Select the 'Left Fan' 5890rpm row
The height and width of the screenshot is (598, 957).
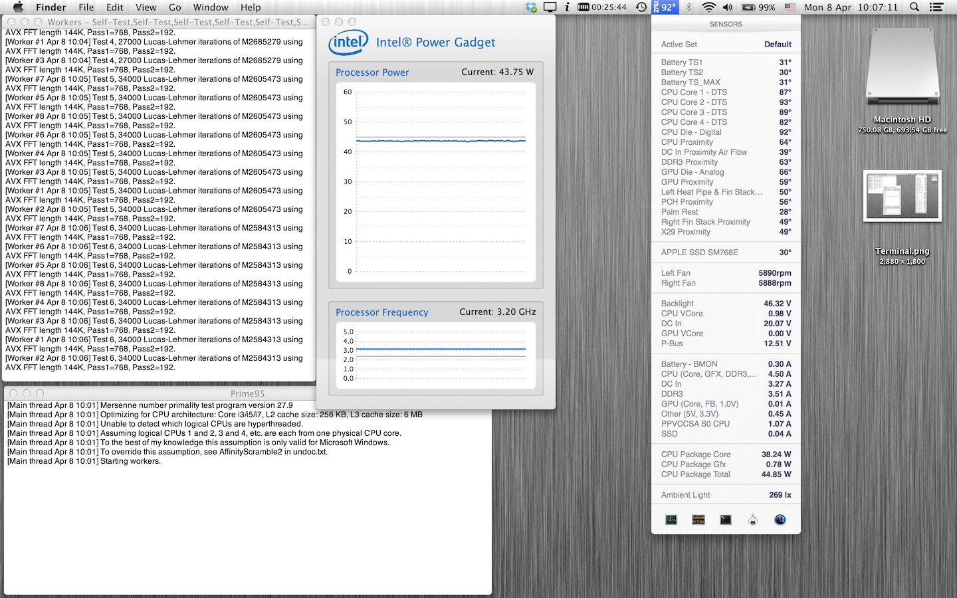[x=726, y=273]
